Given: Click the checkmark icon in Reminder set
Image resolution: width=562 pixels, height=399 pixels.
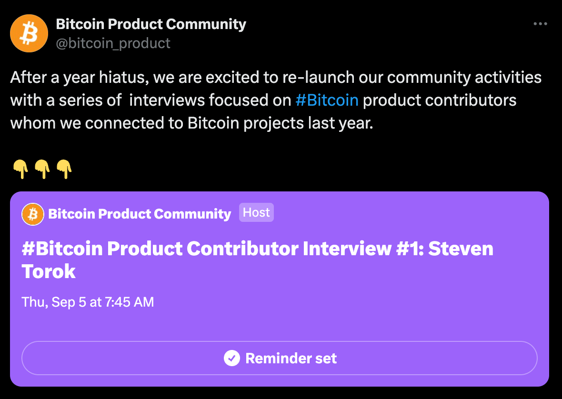Looking at the screenshot, I should (x=232, y=358).
